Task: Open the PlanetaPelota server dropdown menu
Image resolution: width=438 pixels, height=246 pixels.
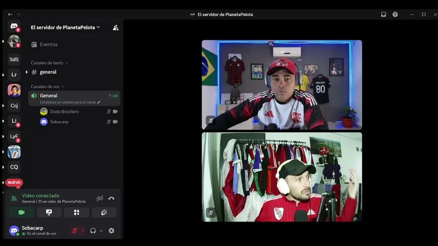Action: [65, 27]
